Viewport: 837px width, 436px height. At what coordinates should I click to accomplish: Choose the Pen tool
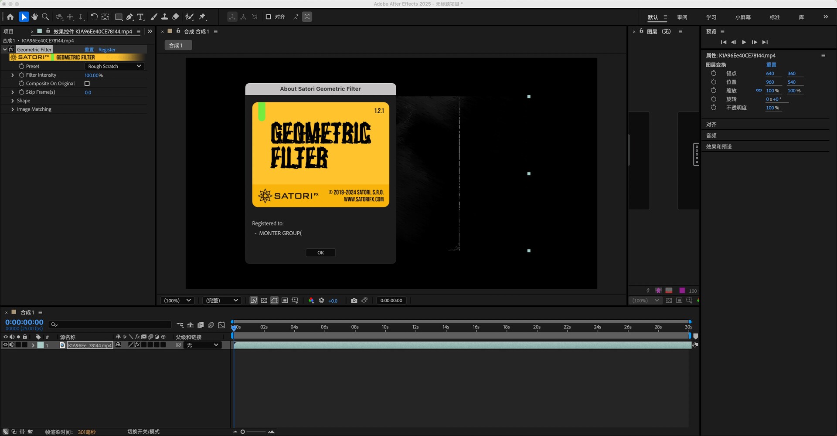129,17
